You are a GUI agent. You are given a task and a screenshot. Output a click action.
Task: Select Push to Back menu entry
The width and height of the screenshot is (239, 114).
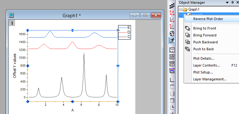point(204,49)
